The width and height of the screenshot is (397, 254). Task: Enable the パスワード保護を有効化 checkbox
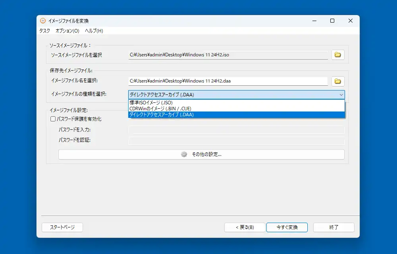tap(53, 119)
